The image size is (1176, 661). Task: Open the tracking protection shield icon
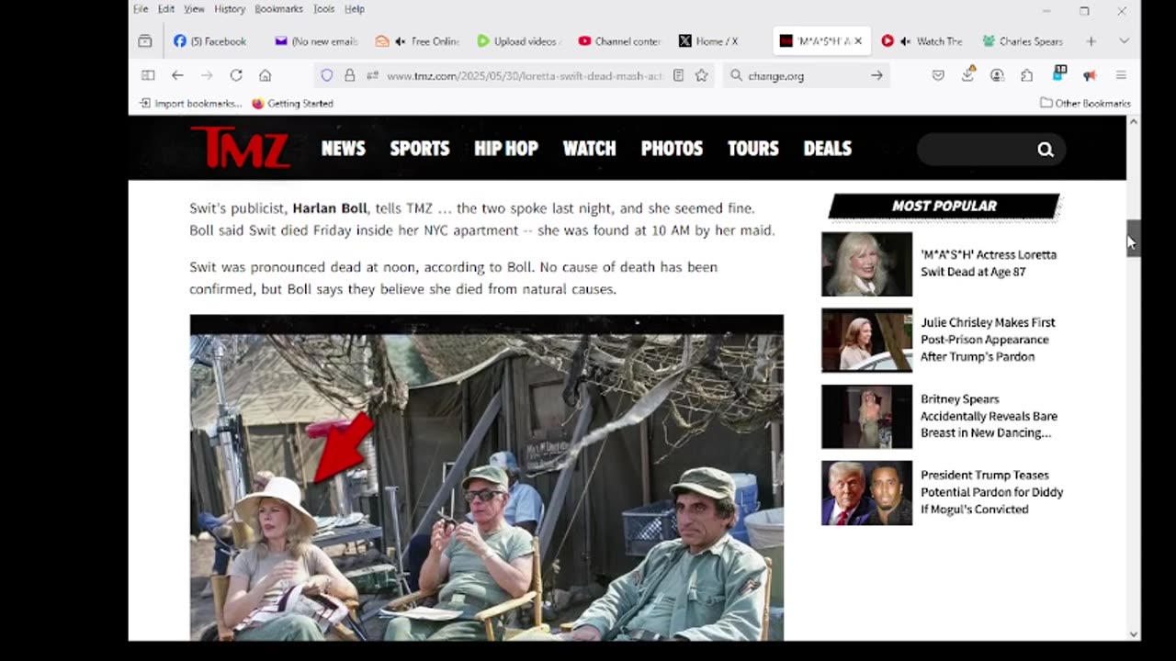point(326,75)
